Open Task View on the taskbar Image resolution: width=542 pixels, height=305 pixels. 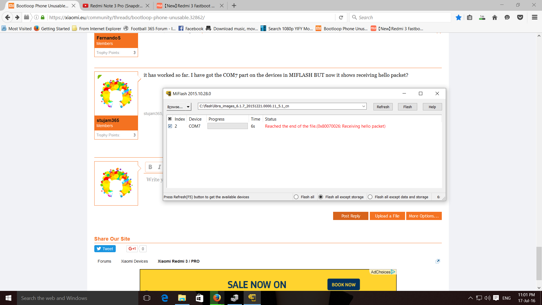coord(147,298)
